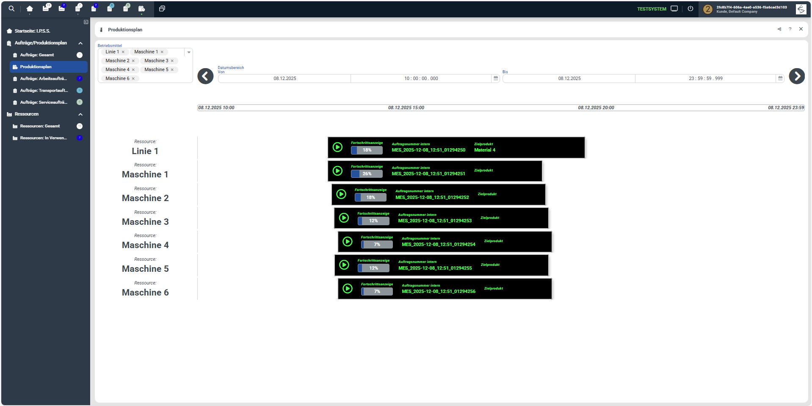
Task: Click the 26% progress bar on Maschine 1
Action: [x=367, y=174]
